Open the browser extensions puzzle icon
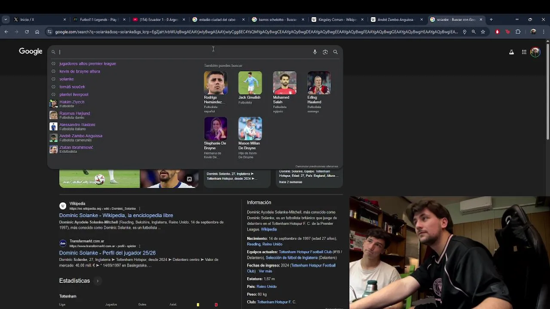This screenshot has height=309, width=550. click(518, 32)
